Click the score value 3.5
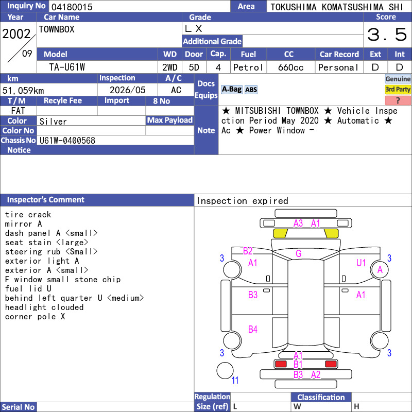This screenshot has width=412, height=412. 387,35
